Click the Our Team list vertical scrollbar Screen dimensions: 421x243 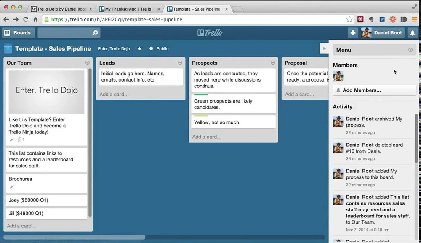[x=90, y=142]
